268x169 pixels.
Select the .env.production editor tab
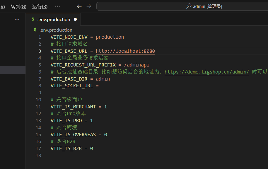[53, 19]
